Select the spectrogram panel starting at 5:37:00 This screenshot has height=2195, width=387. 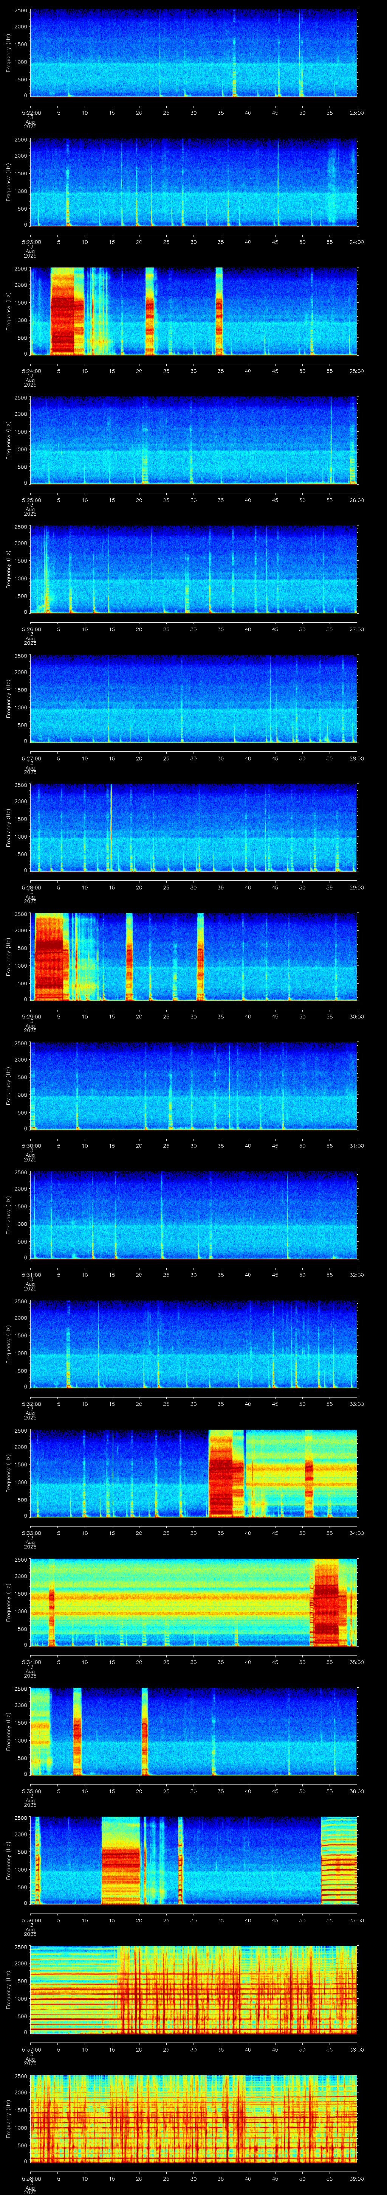point(194,1990)
